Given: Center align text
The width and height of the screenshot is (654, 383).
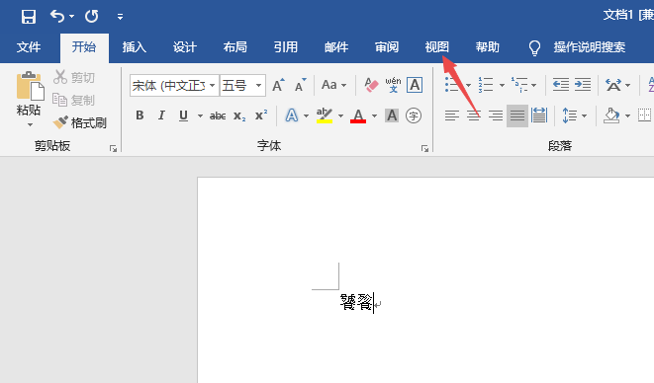Looking at the screenshot, I should pos(473,115).
